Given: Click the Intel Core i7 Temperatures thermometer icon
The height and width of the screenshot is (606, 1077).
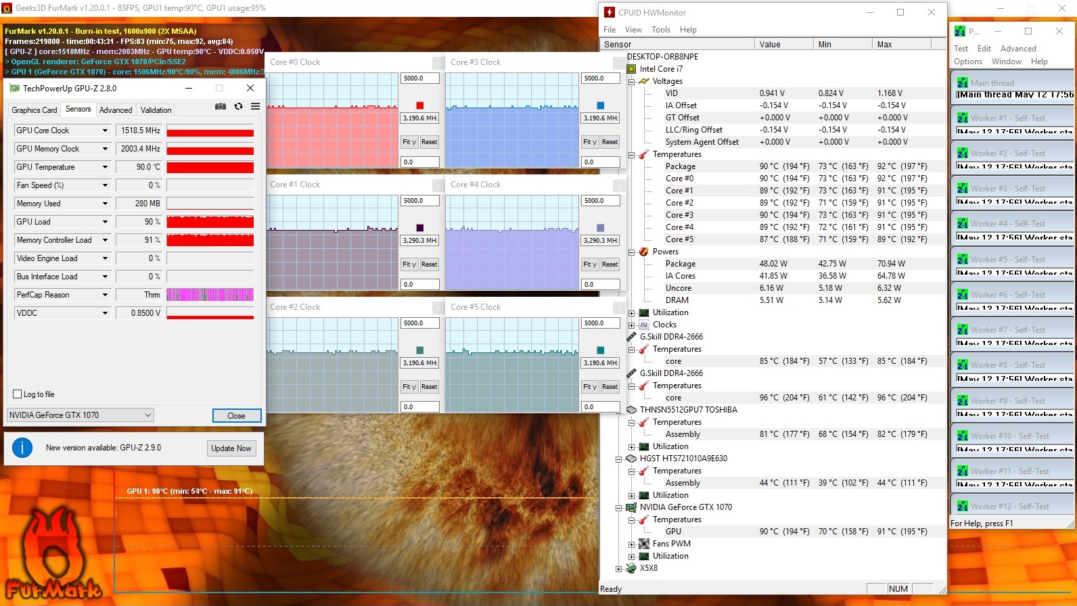Looking at the screenshot, I should (x=644, y=154).
